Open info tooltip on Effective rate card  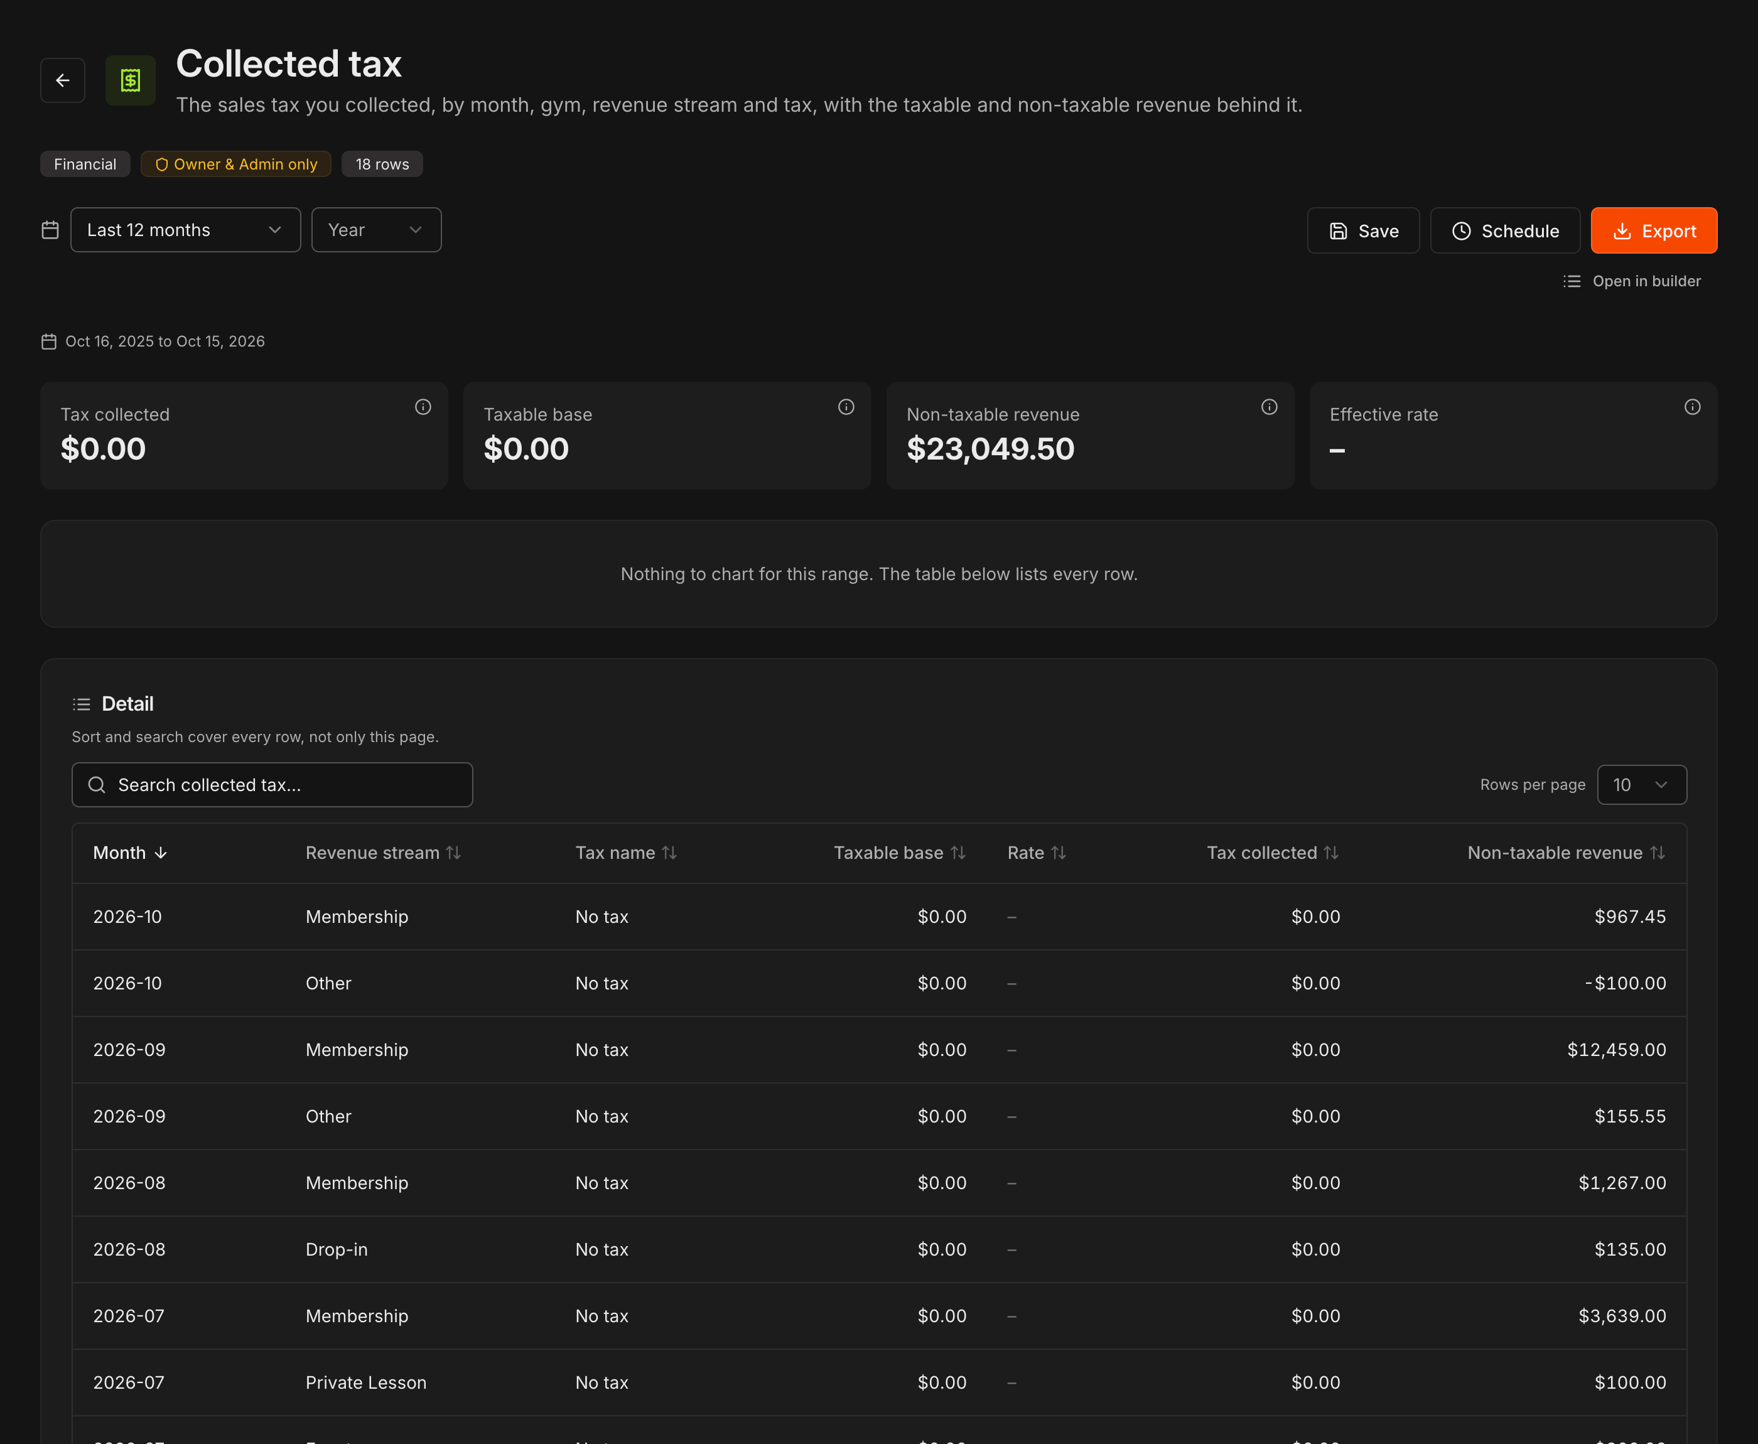(x=1692, y=407)
